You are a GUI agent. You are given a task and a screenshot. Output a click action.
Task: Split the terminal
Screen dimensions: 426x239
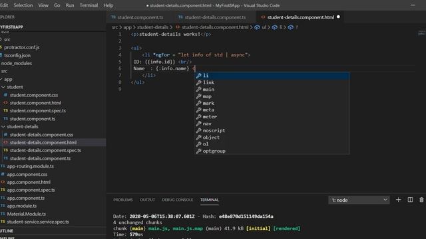coord(410,200)
